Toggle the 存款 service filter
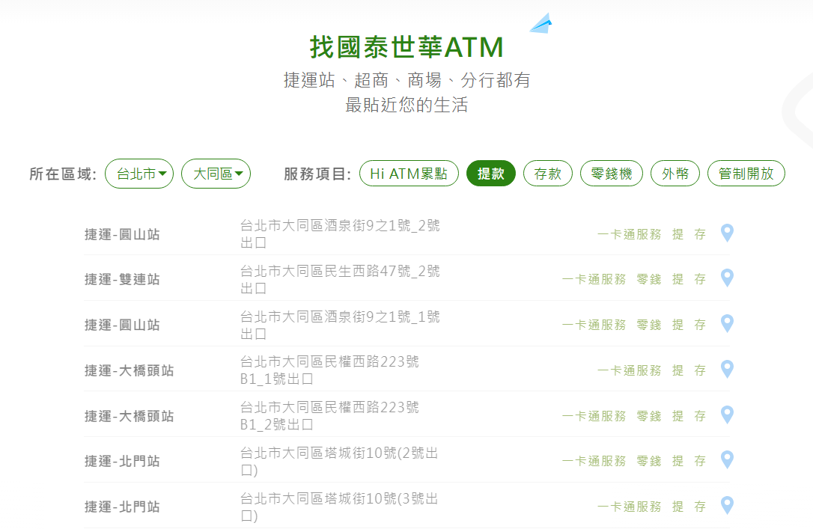 [548, 174]
